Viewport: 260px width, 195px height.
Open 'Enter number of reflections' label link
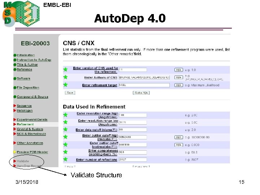pyautogui.click(x=96, y=160)
